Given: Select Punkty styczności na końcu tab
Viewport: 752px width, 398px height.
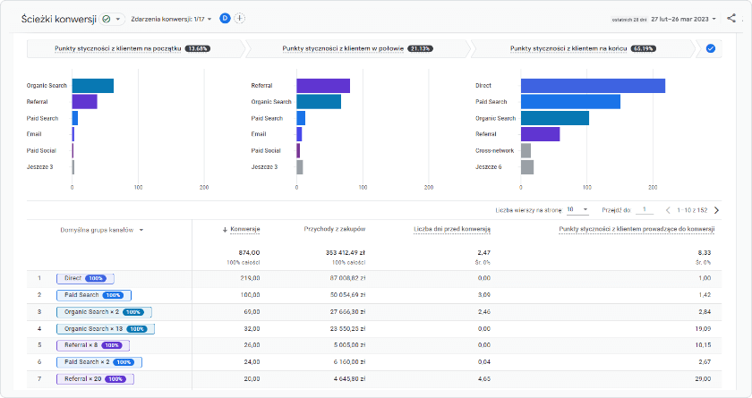Looking at the screenshot, I should click(582, 48).
